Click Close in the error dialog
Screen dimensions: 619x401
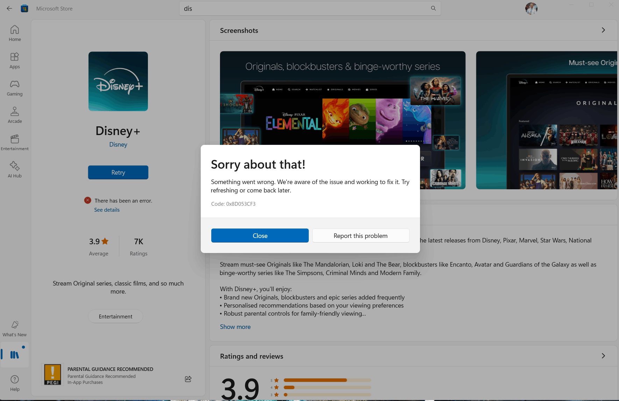(x=260, y=235)
